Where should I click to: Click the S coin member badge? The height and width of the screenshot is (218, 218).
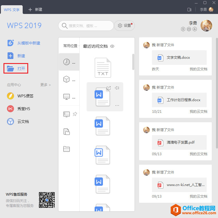pos(183,29)
